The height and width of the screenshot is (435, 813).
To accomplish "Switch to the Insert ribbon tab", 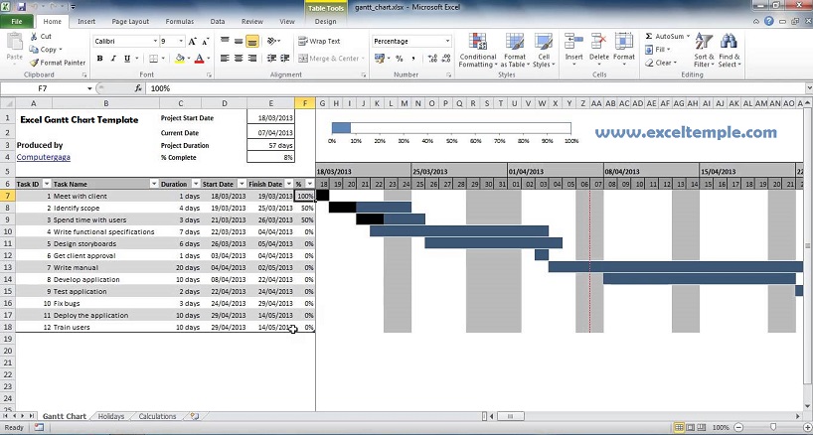I will click(86, 21).
